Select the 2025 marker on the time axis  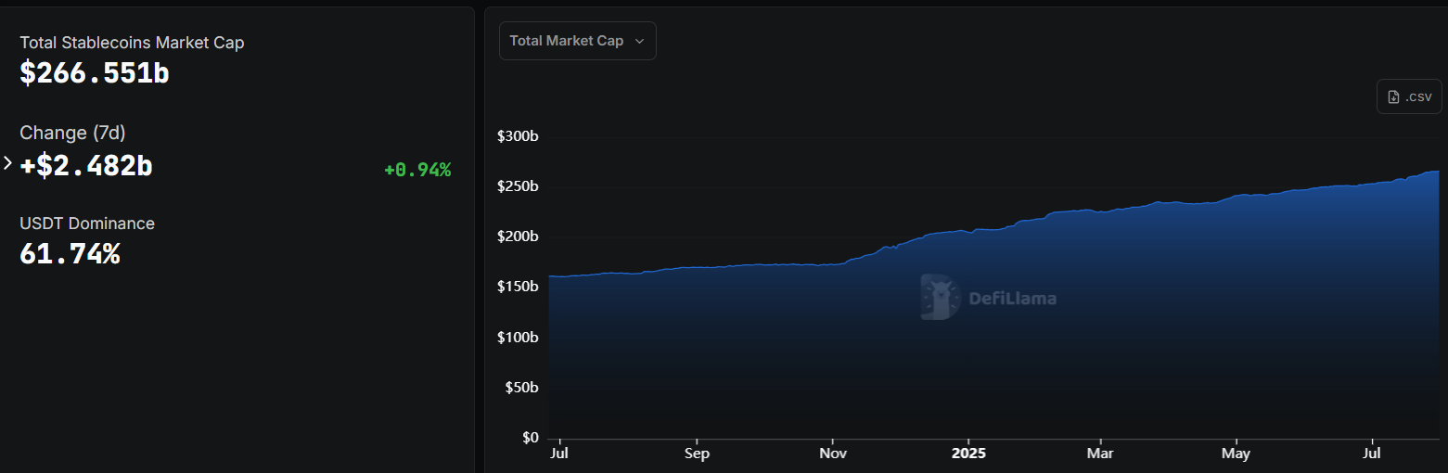click(x=967, y=454)
